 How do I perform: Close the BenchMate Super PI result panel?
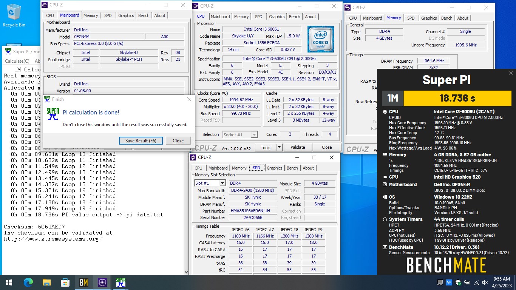(511, 73)
